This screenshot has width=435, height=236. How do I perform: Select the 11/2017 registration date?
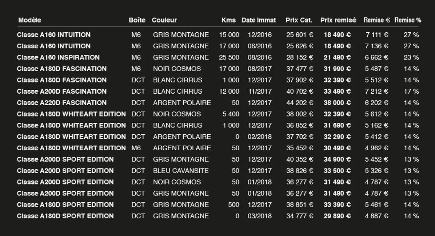(260, 91)
